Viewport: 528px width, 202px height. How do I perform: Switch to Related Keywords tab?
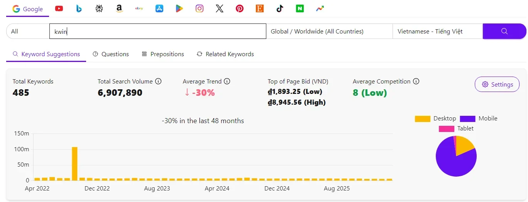[x=225, y=54]
